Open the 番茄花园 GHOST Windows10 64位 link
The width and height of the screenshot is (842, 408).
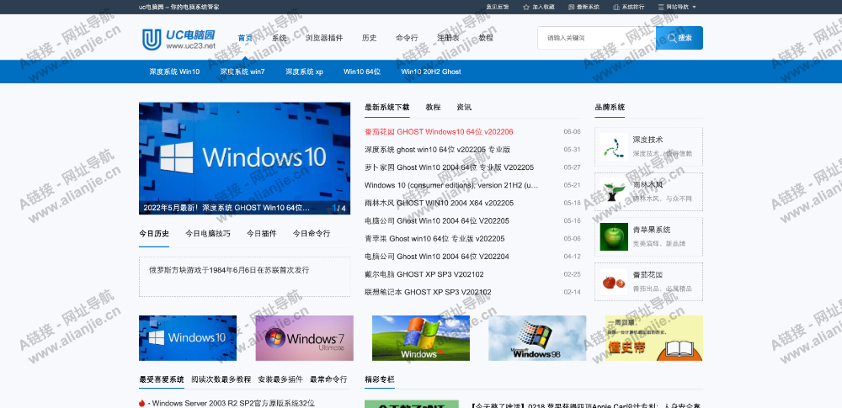(439, 132)
